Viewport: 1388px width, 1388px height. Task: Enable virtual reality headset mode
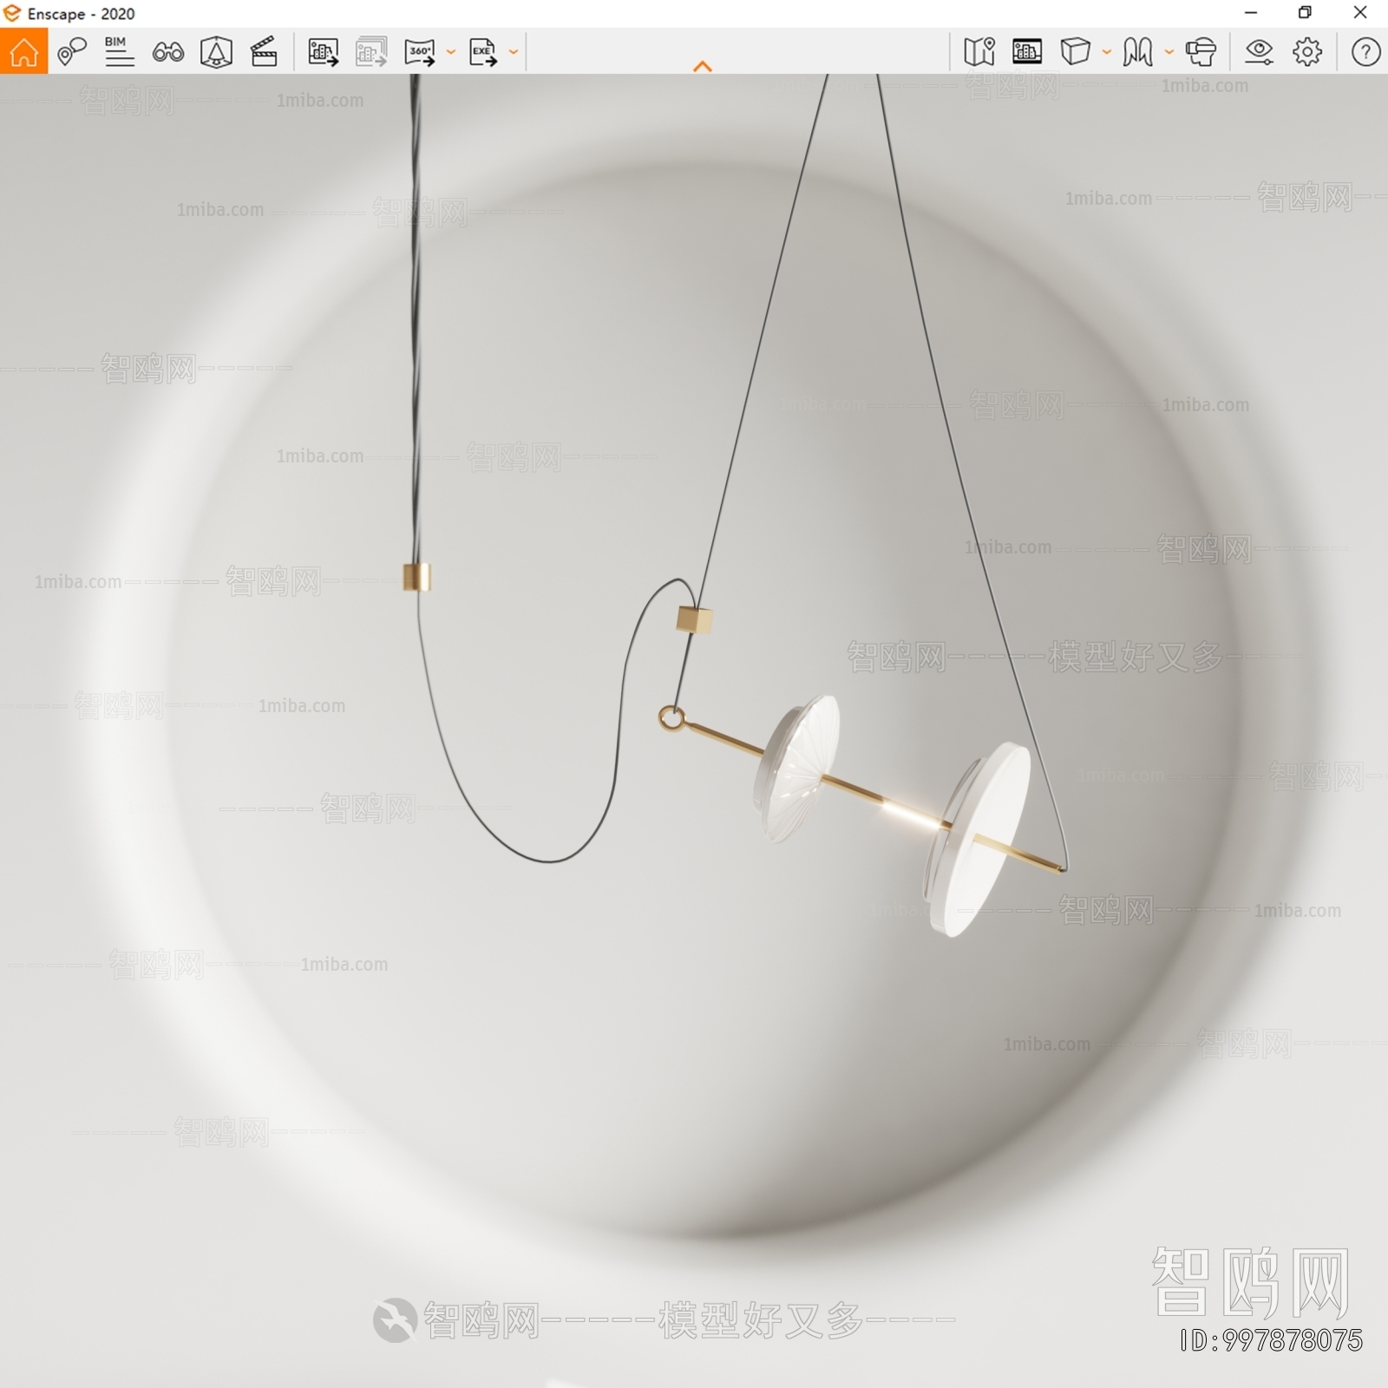1201,52
